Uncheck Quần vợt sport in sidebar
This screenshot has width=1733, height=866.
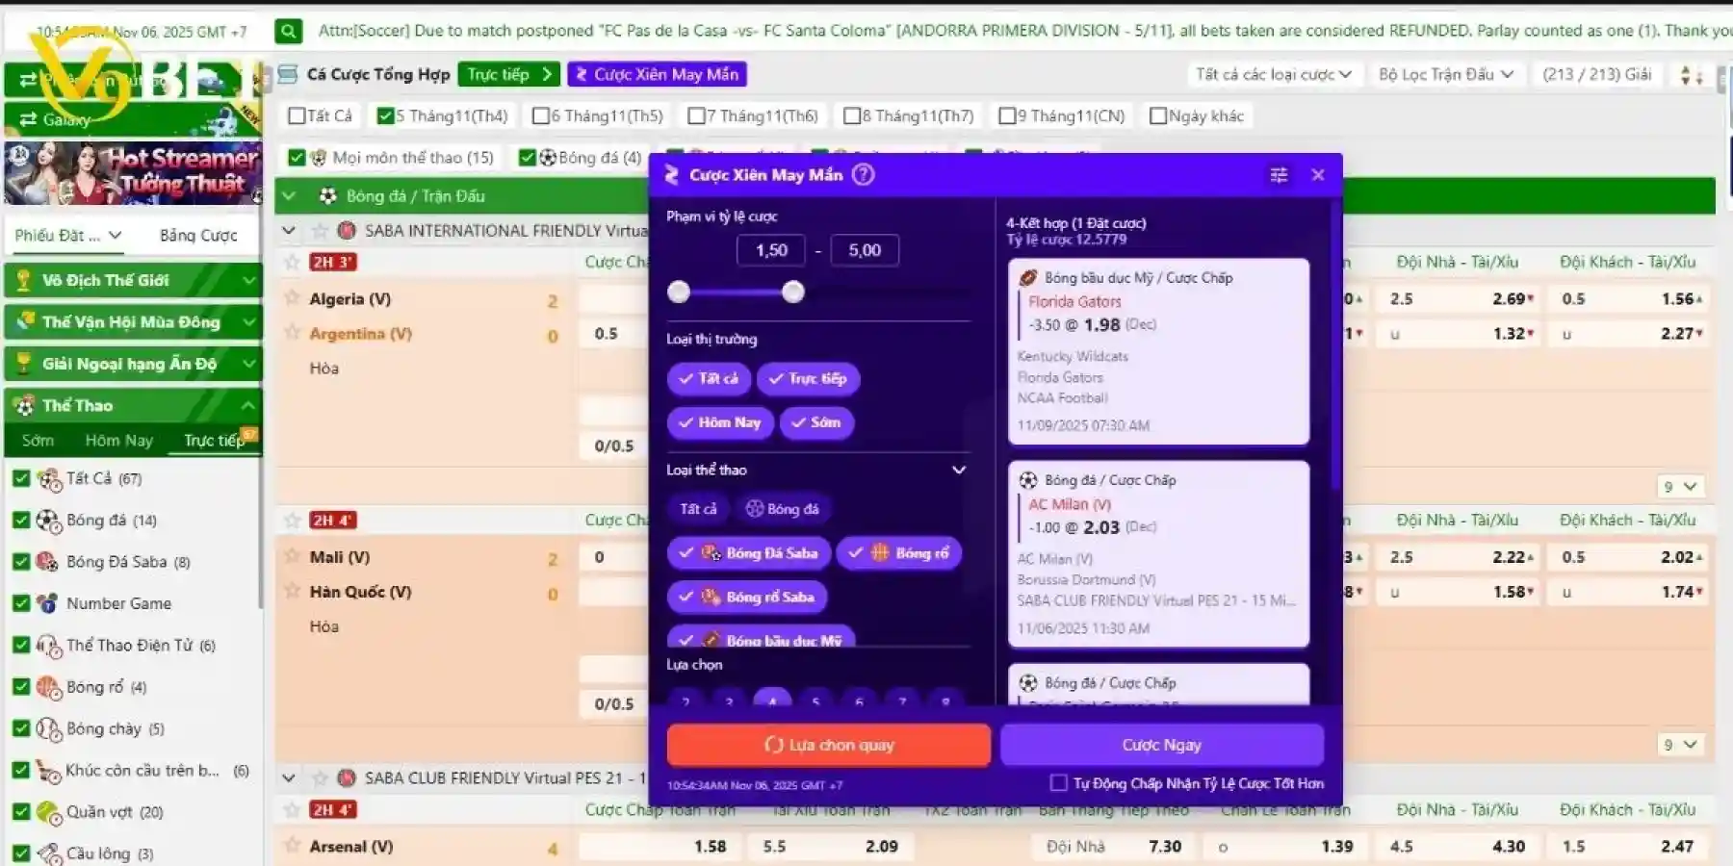(x=21, y=811)
